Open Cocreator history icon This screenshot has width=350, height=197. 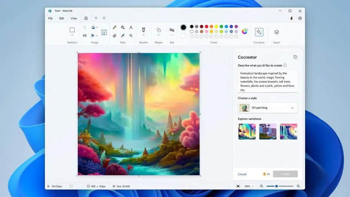[x=295, y=57]
